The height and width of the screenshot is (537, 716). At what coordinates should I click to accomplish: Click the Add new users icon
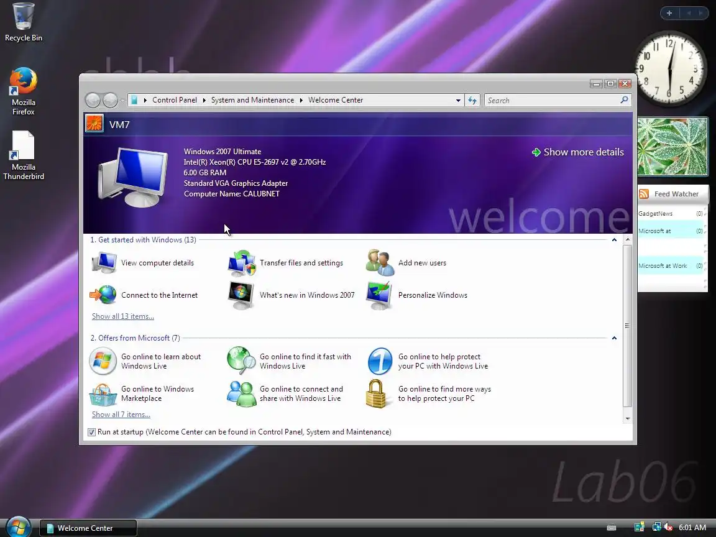[380, 263]
